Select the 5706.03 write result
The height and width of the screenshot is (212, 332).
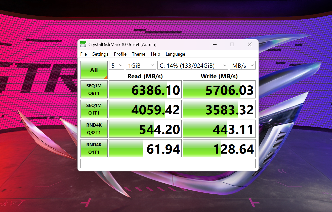[x=219, y=89]
